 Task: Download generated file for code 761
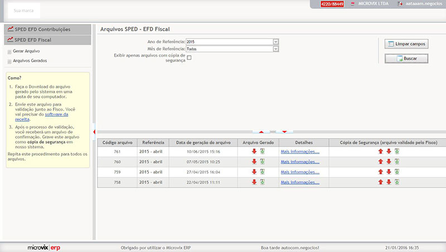click(254, 151)
